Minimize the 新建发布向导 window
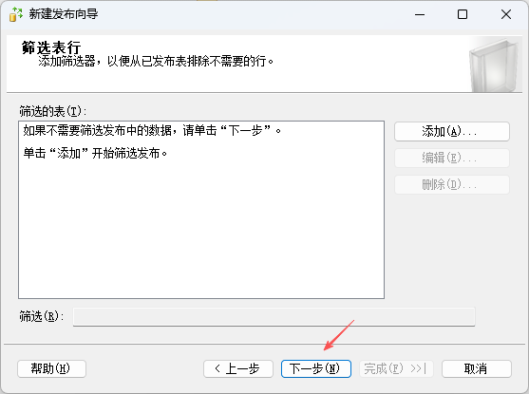Image resolution: width=529 pixels, height=394 pixels. pos(420,14)
